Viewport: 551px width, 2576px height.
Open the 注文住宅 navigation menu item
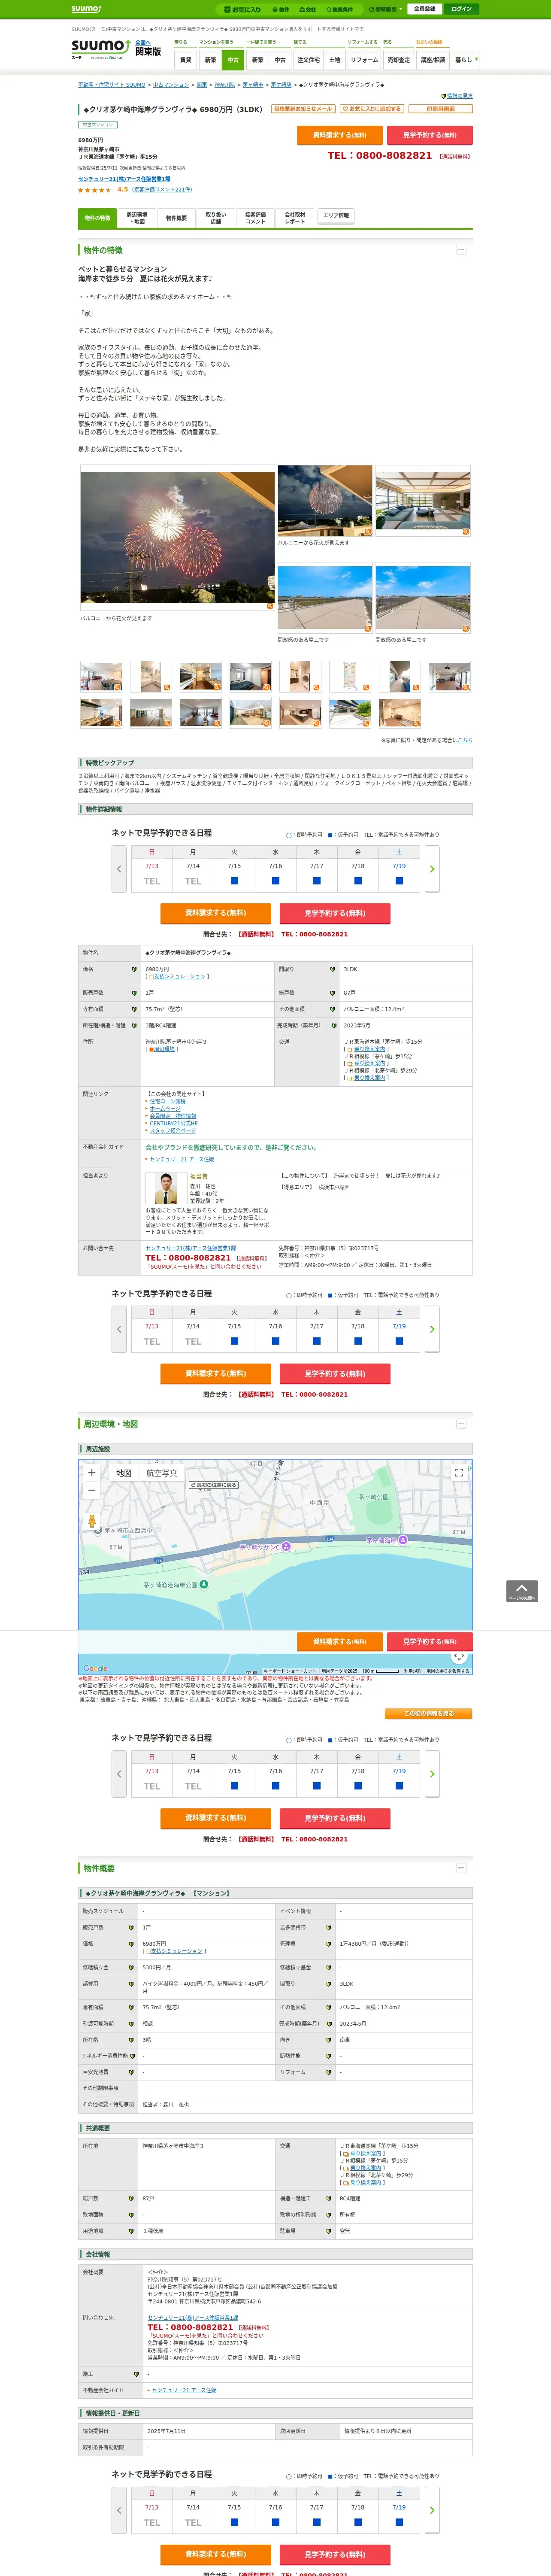(x=309, y=60)
